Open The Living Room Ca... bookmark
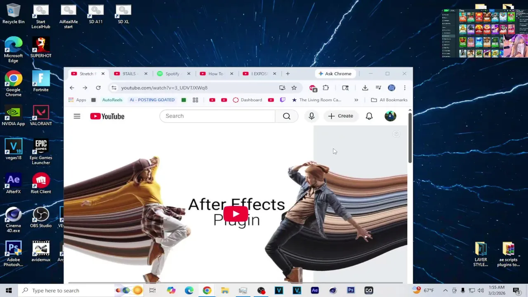Viewport: 528px width, 297px height. coord(316,100)
